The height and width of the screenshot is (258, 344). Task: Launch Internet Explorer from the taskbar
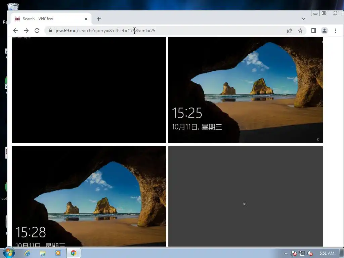pos(27,253)
